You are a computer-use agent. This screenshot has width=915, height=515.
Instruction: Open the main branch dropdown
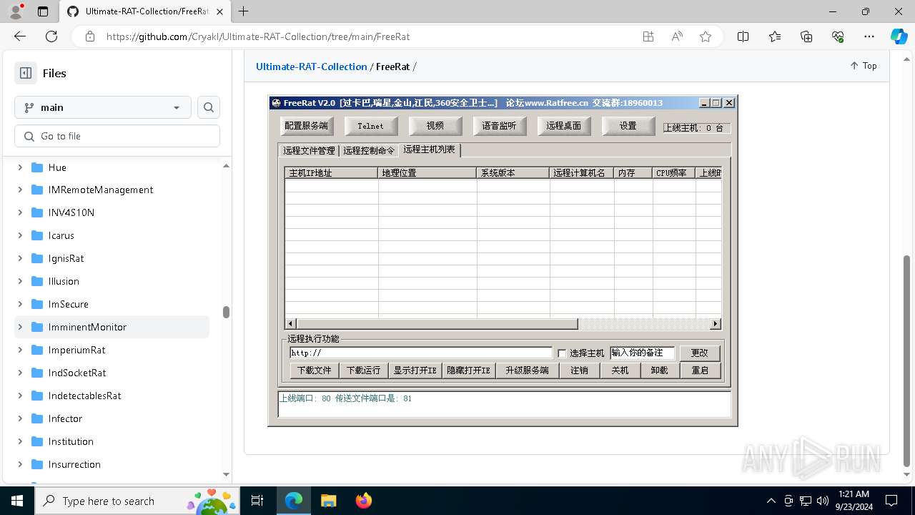click(103, 107)
